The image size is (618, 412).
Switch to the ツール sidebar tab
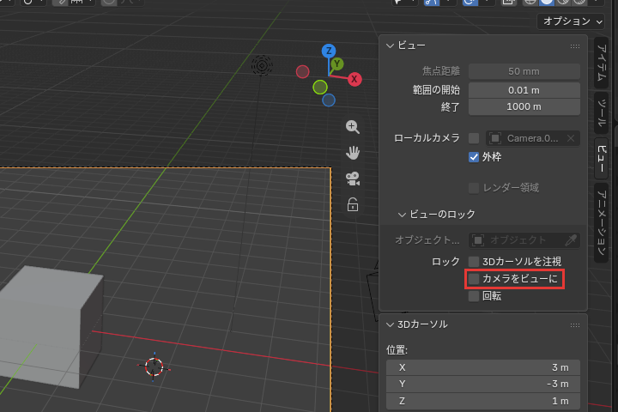[601, 113]
